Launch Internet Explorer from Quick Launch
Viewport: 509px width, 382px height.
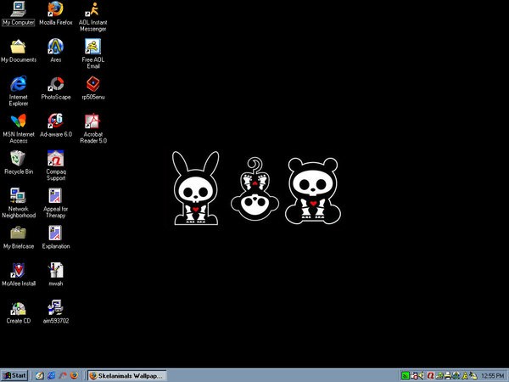pyautogui.click(x=51, y=375)
